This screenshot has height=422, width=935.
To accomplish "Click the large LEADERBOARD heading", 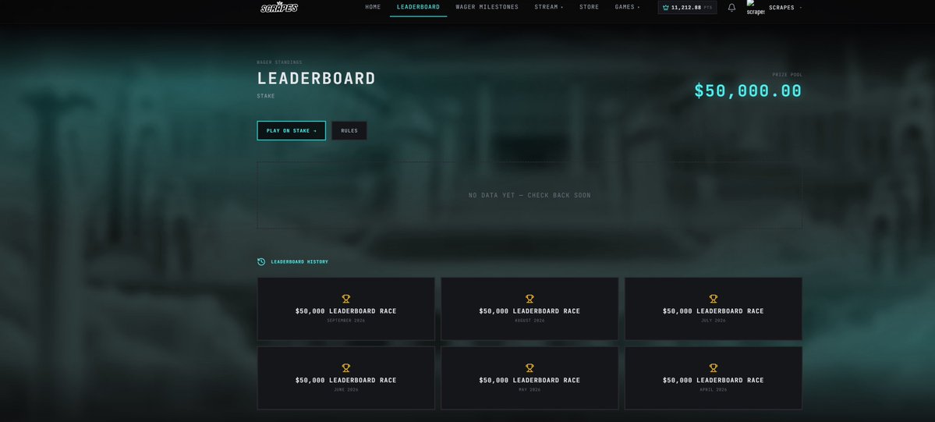I will 316,78.
